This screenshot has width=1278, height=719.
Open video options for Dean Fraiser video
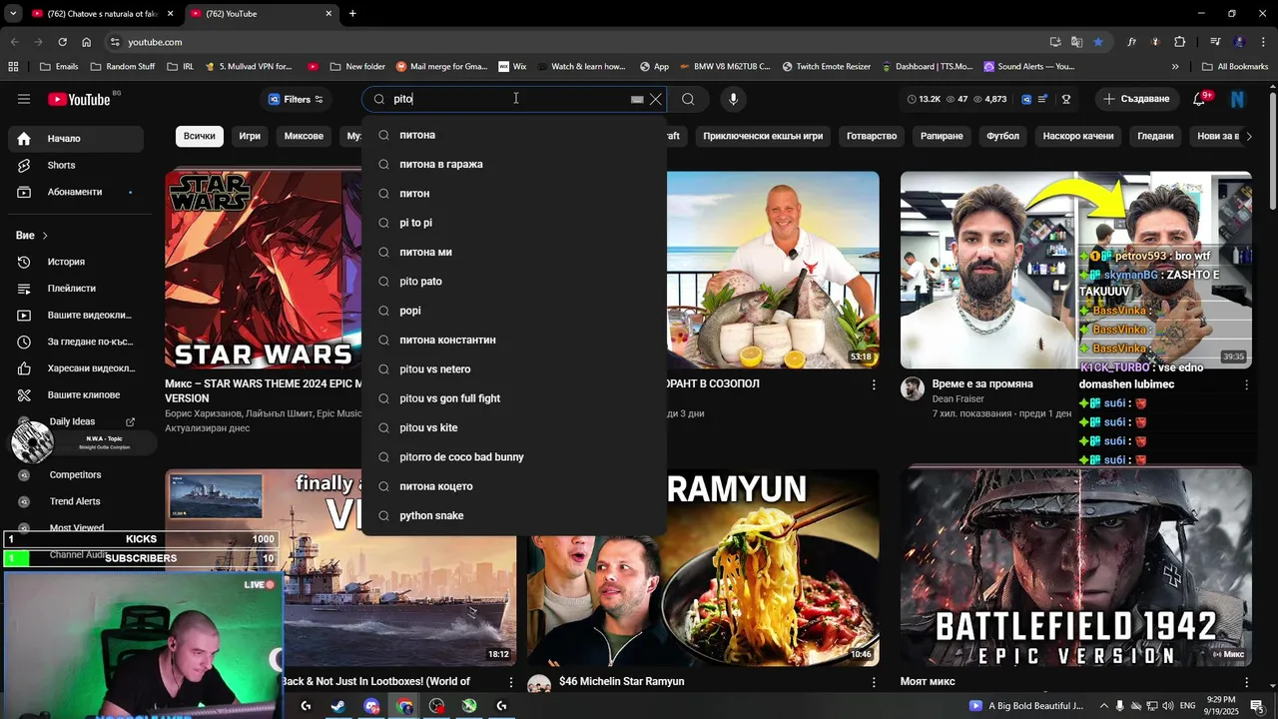(x=1246, y=384)
